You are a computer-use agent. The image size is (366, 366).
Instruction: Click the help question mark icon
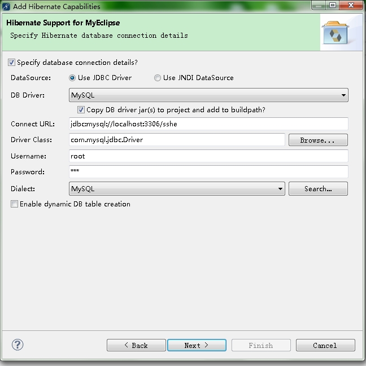click(18, 345)
